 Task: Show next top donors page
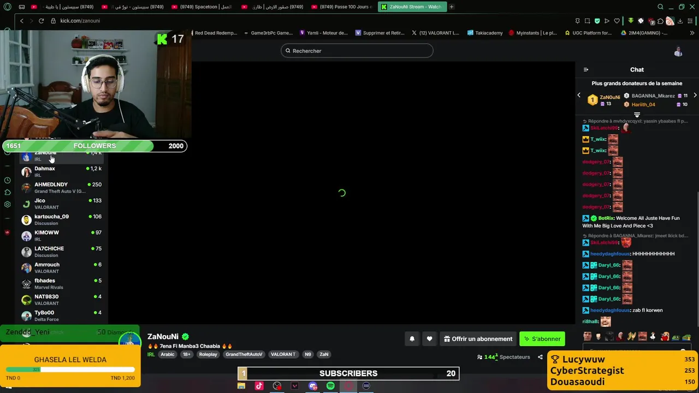pyautogui.click(x=695, y=96)
